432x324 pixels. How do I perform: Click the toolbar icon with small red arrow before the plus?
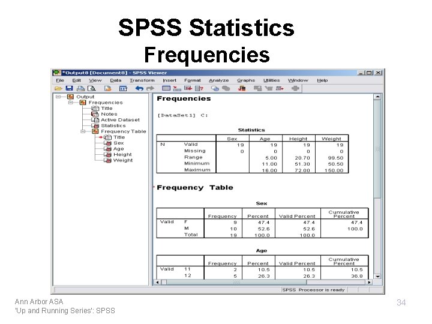pos(280,88)
